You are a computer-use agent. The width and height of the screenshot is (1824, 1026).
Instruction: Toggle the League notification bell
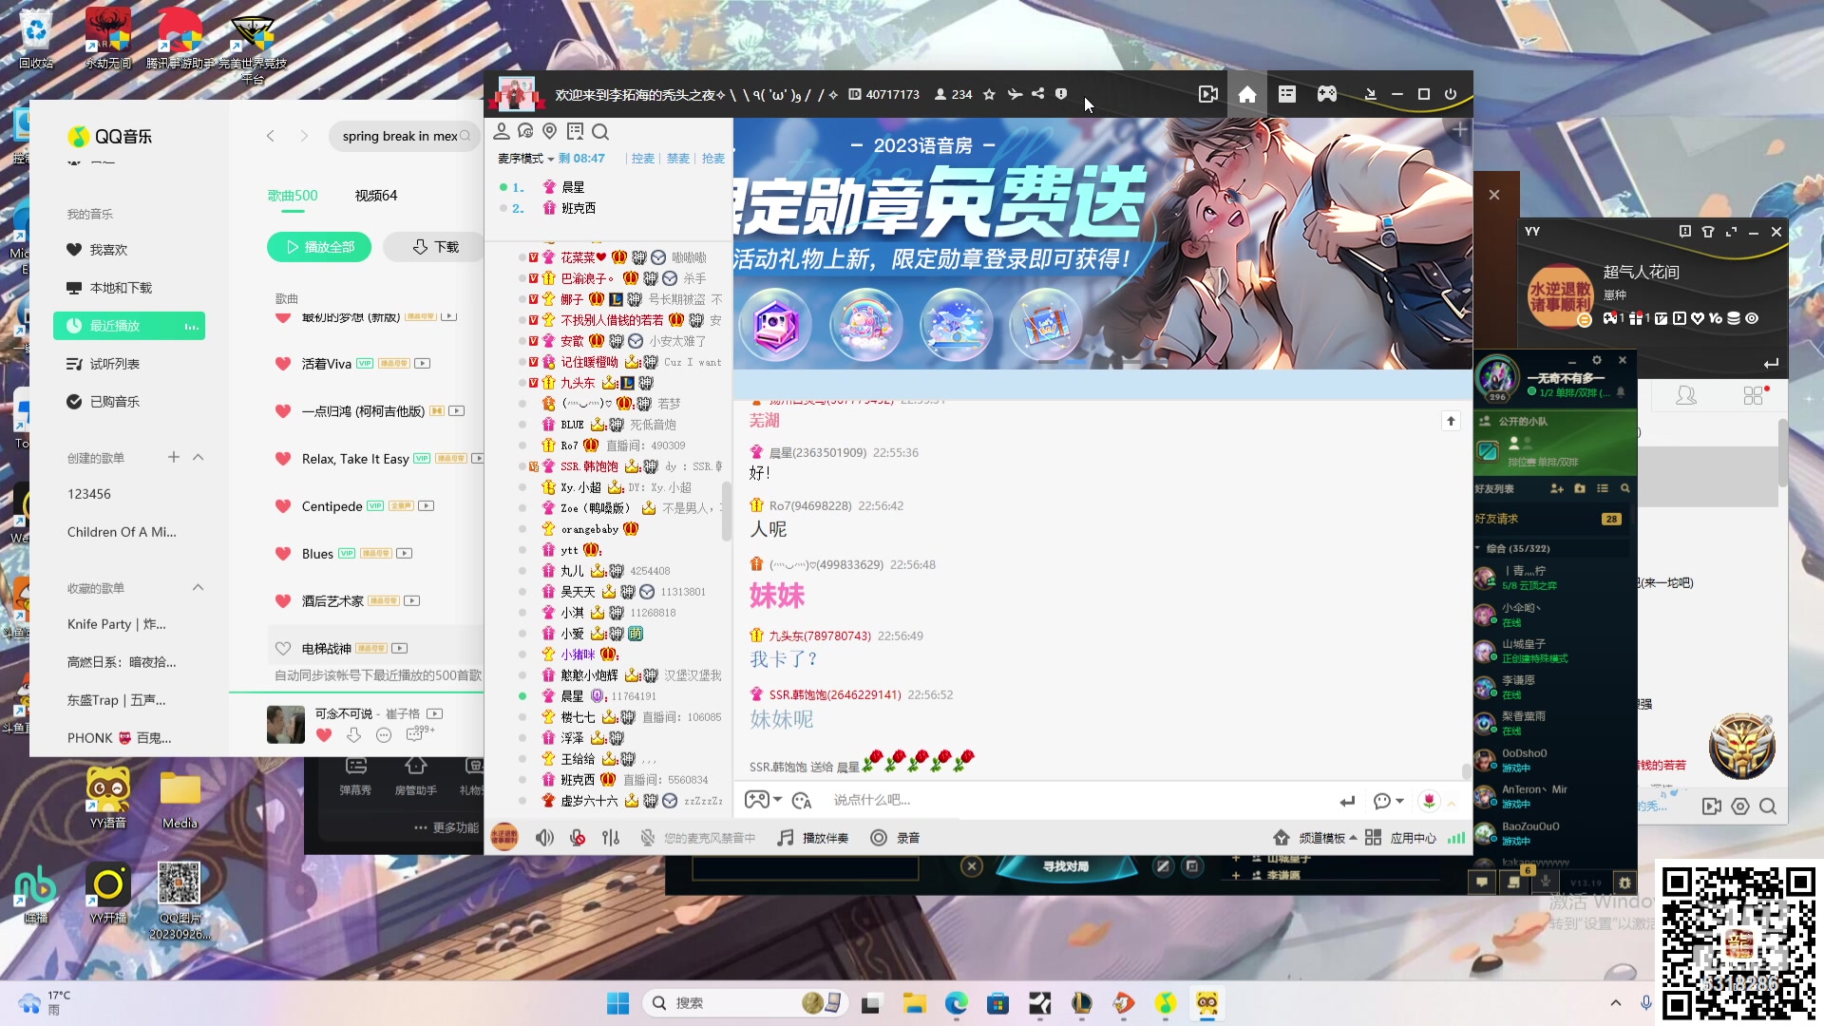[1621, 392]
